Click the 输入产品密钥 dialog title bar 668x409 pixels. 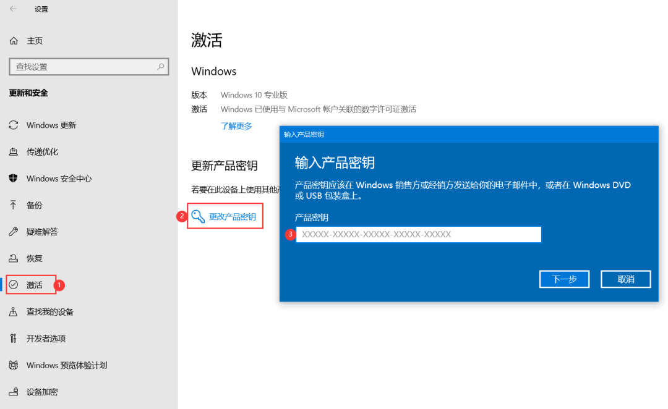tap(469, 135)
